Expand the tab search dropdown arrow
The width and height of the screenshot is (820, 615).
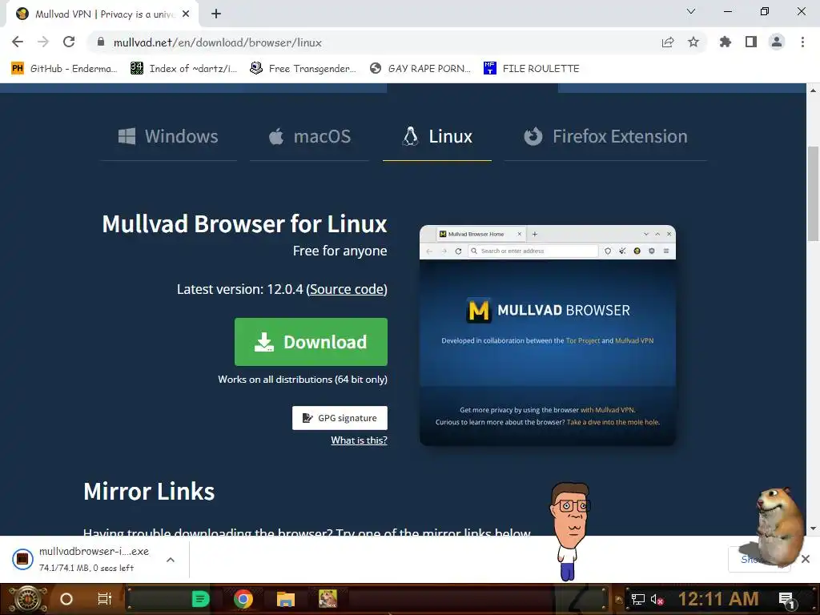[x=691, y=11]
